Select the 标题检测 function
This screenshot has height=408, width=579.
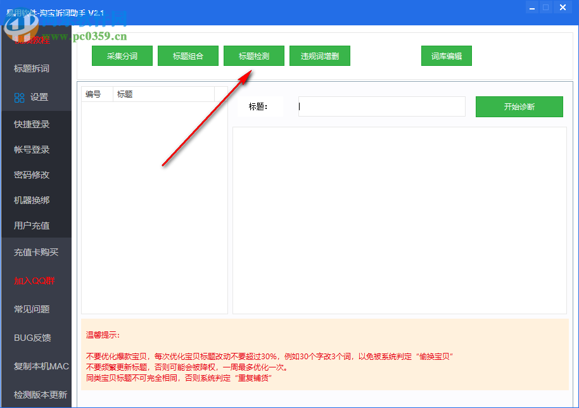(253, 56)
